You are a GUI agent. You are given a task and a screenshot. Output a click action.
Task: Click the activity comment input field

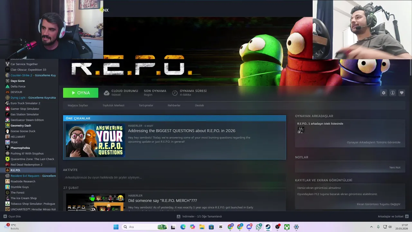coord(174,178)
